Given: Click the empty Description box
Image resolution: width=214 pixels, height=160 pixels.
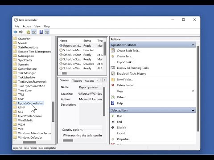Looking at the screenshot, I should point(90,114).
